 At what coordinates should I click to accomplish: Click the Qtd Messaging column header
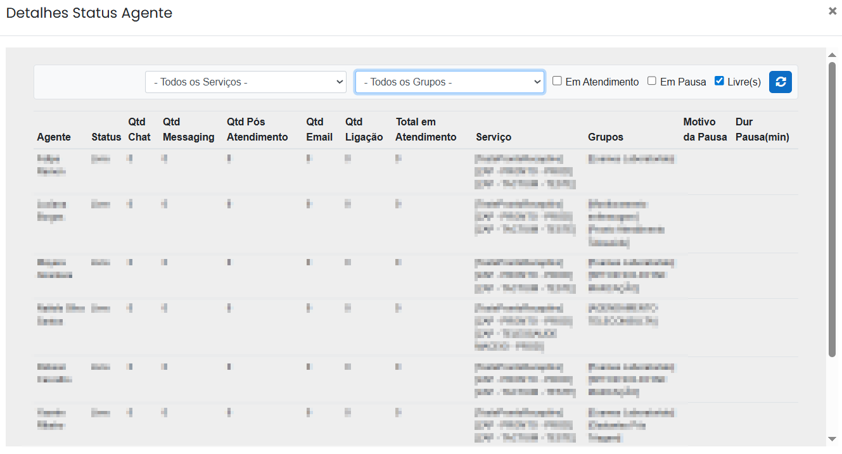[188, 129]
